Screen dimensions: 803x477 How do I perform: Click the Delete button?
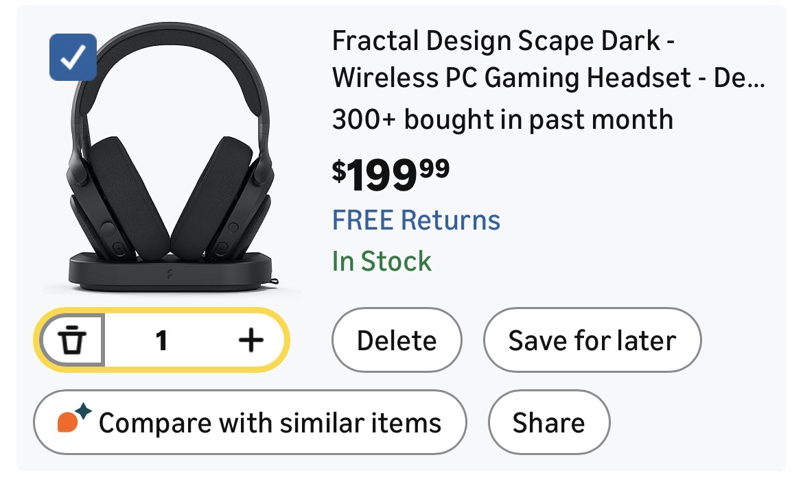[397, 341]
